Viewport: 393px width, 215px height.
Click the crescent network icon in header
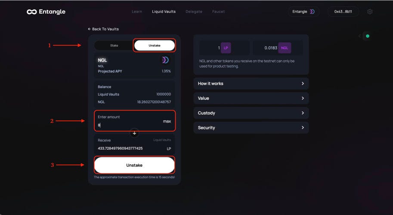(312, 12)
